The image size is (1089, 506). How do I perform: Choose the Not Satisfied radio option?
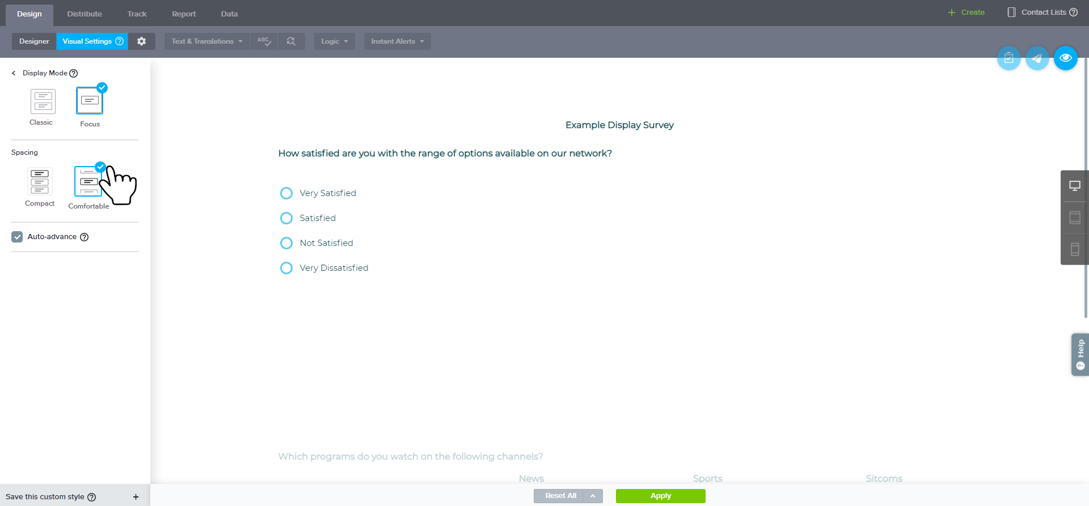pos(286,243)
